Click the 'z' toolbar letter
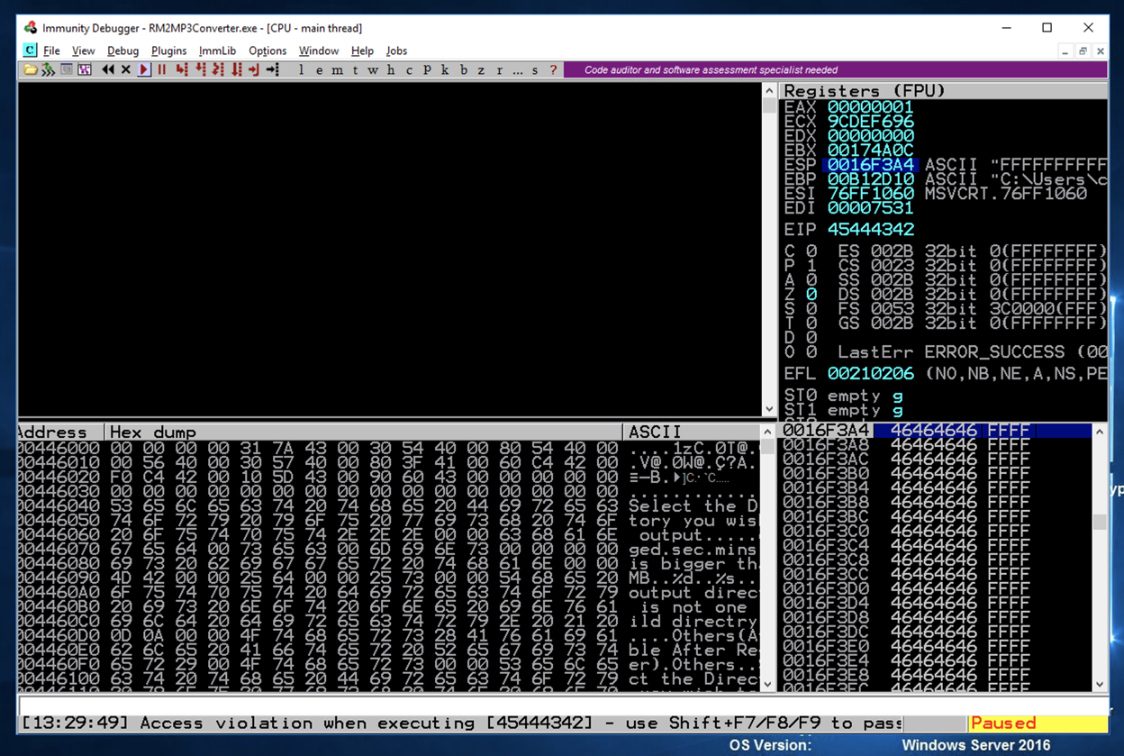The height and width of the screenshot is (756, 1124). (481, 69)
